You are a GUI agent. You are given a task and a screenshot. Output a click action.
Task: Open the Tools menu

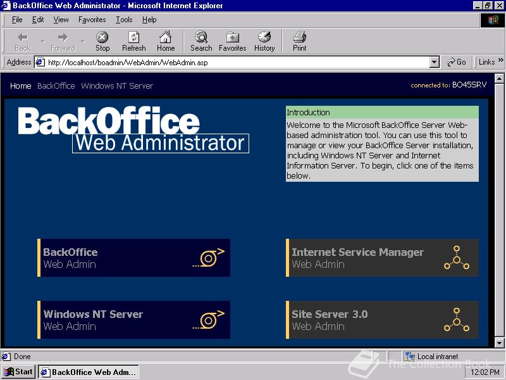[124, 20]
